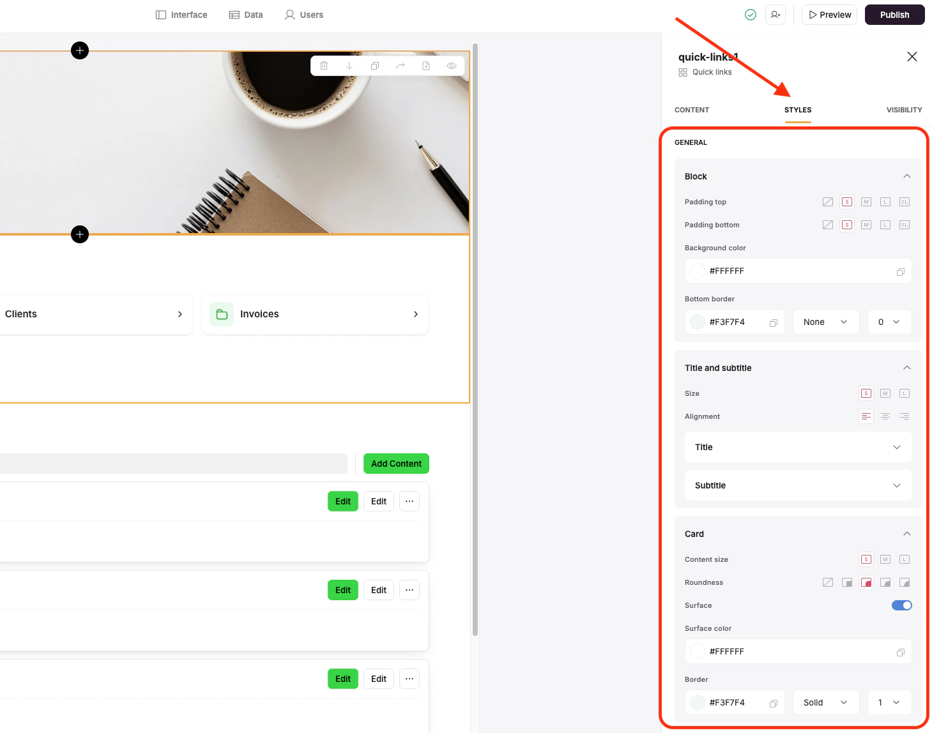Set Padding bottom to M
The image size is (932, 733).
866,225
